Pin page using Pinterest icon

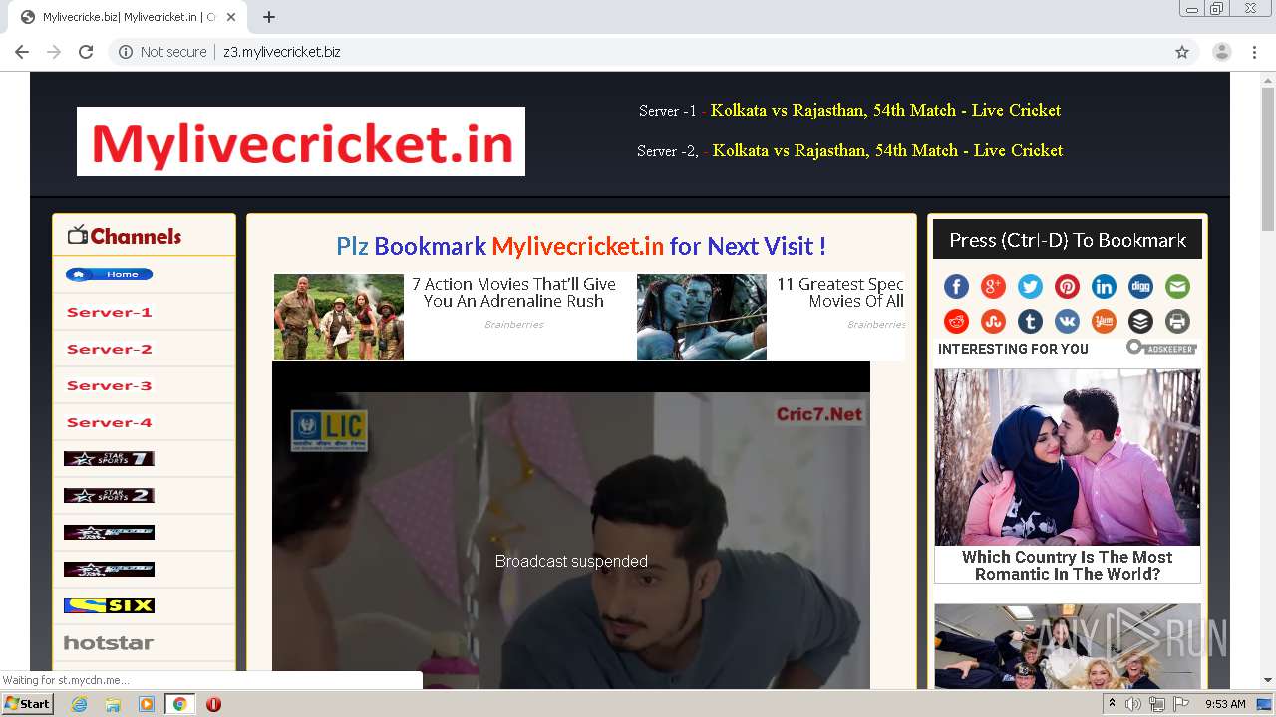(x=1067, y=287)
